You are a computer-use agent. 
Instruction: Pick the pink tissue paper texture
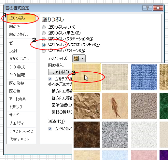tap(144, 155)
